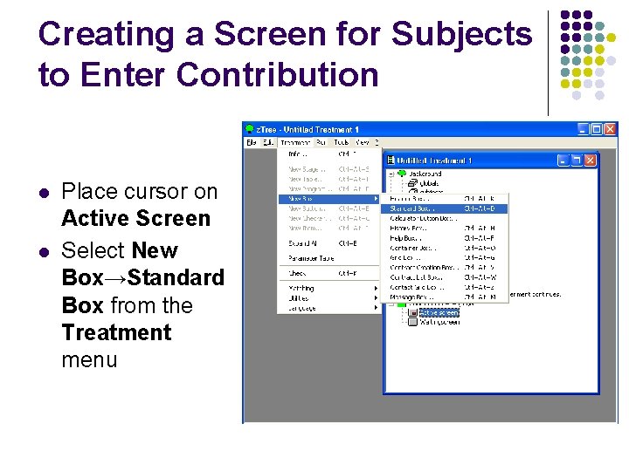629x471 pixels.
Task: Click the Waiting screen icon
Action: [412, 322]
